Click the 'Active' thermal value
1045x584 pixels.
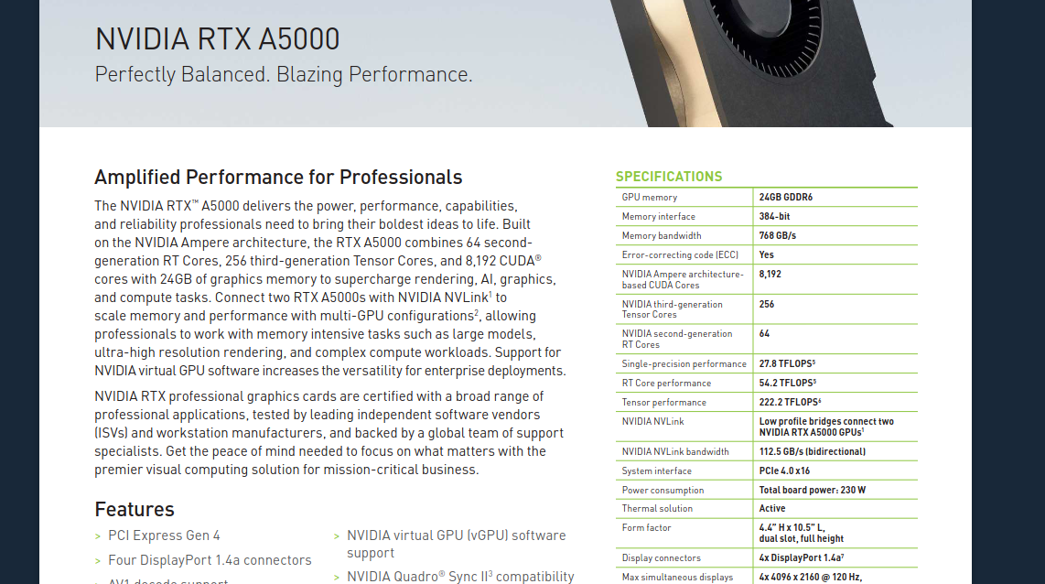coord(771,509)
